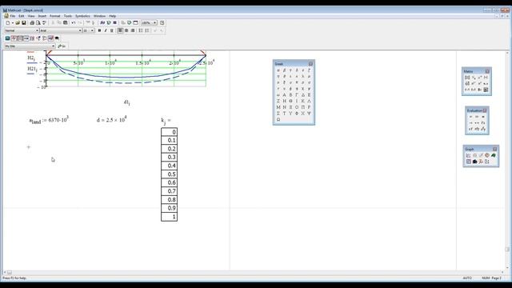Close the Graph palette
This screenshot has height=288, width=512.
(494, 149)
